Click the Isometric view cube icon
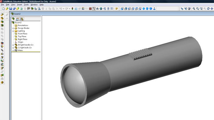The height and width of the screenshot is (120, 214). coord(144,9)
